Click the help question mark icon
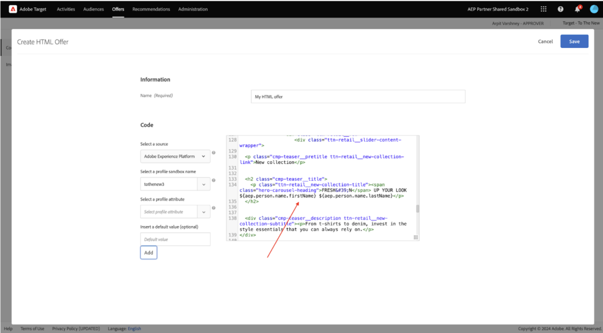Viewport: 603px width, 333px height. (560, 9)
